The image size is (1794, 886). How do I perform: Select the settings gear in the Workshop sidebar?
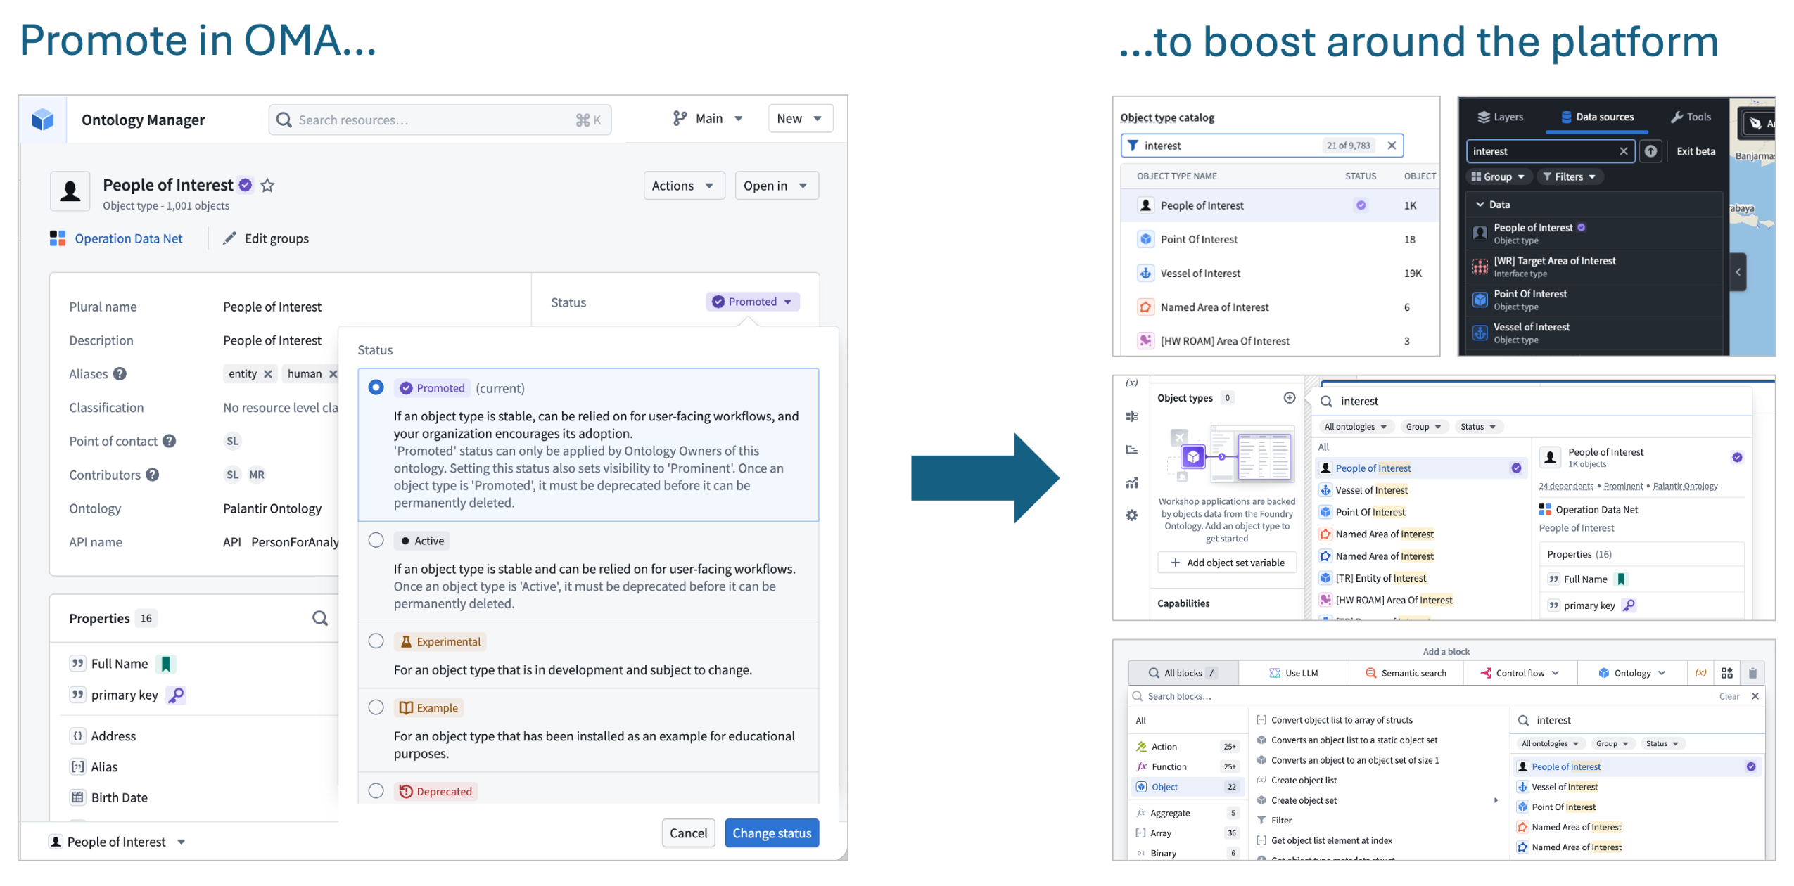point(1131,515)
